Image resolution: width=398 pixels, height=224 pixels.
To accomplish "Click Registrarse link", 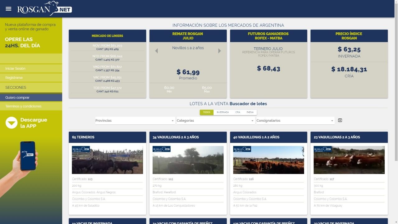I will [x=14, y=78].
